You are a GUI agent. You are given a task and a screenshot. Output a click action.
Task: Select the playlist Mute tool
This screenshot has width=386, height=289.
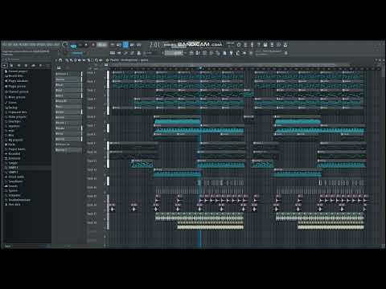pyautogui.click(x=80, y=60)
